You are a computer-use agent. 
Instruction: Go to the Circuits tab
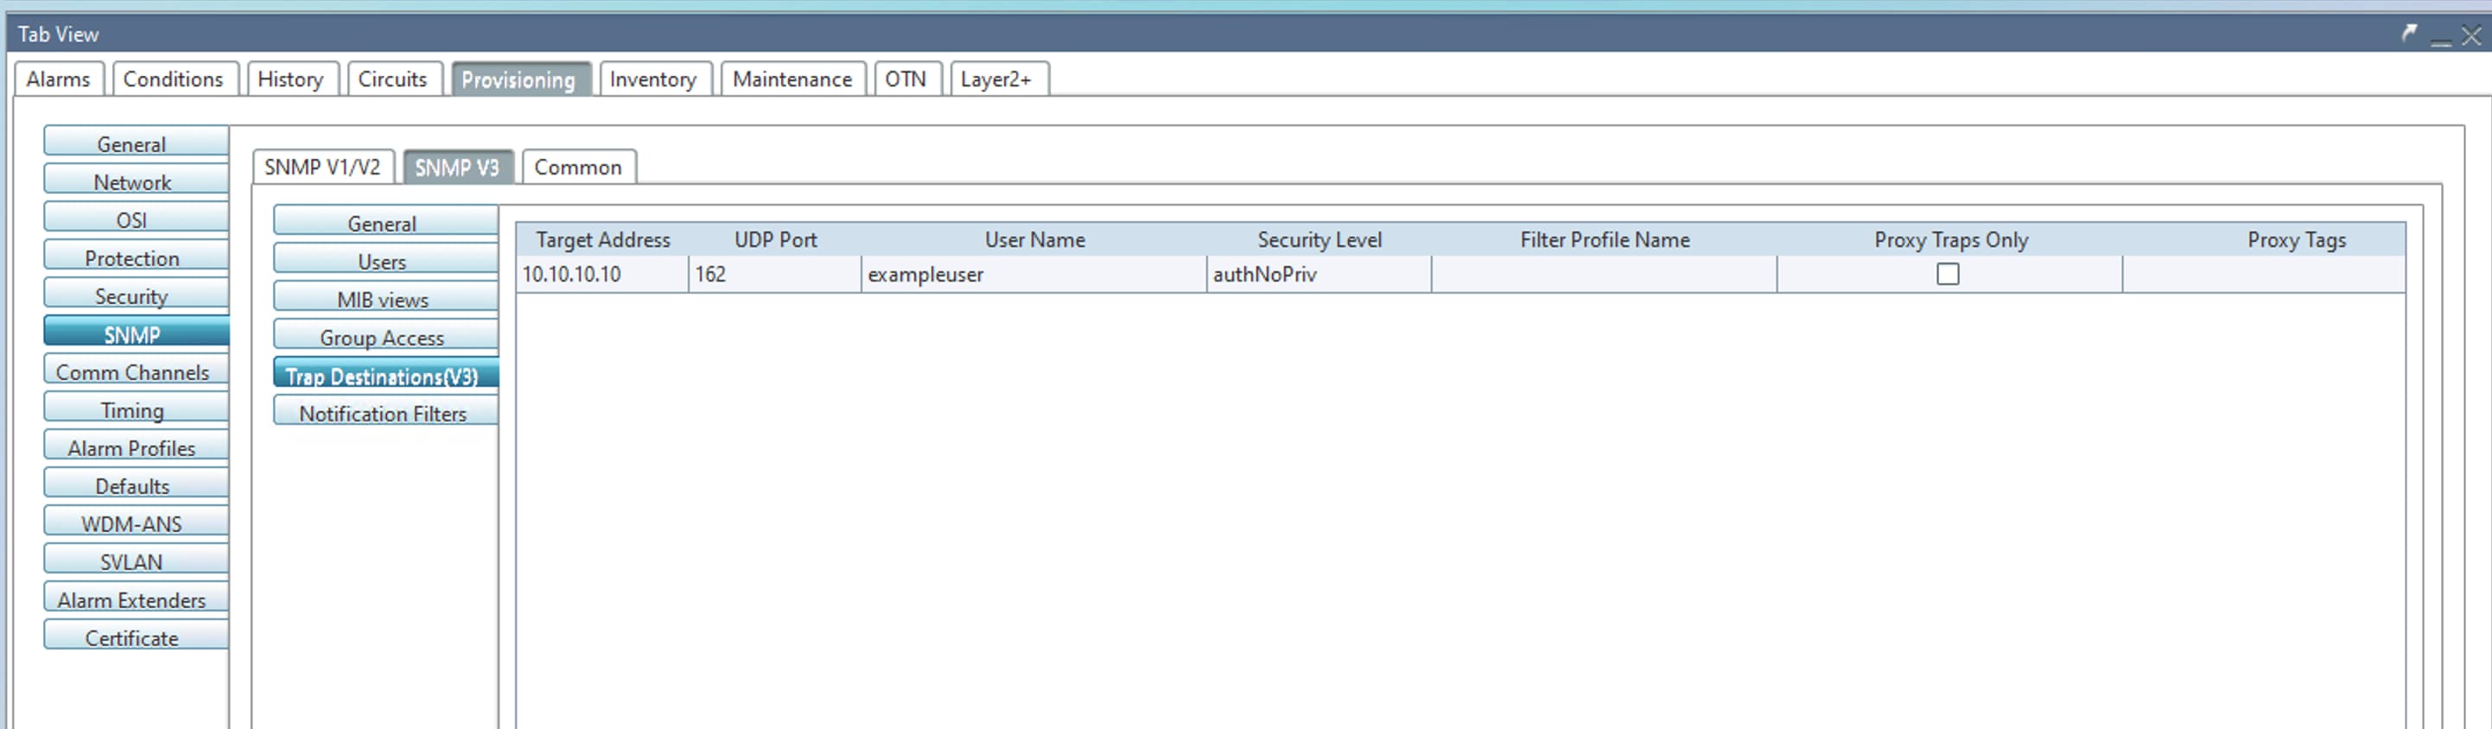(393, 79)
